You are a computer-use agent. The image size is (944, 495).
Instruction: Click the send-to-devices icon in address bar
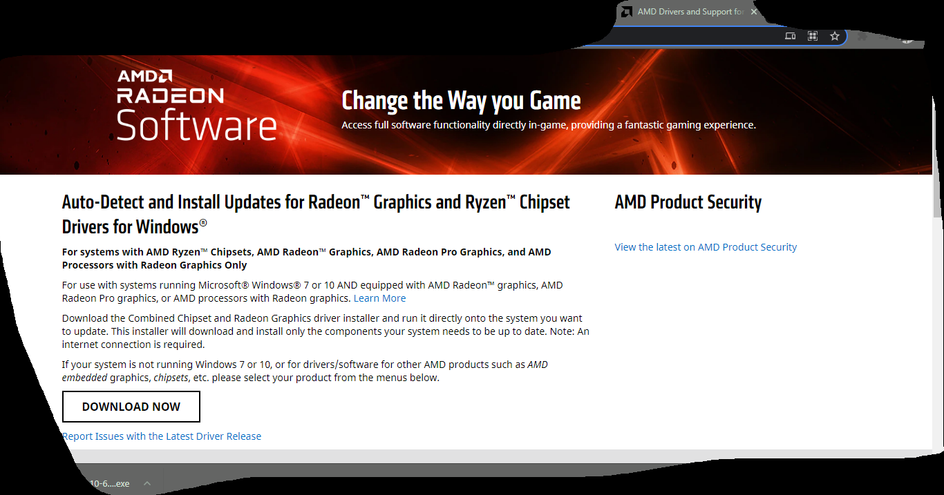tap(791, 36)
